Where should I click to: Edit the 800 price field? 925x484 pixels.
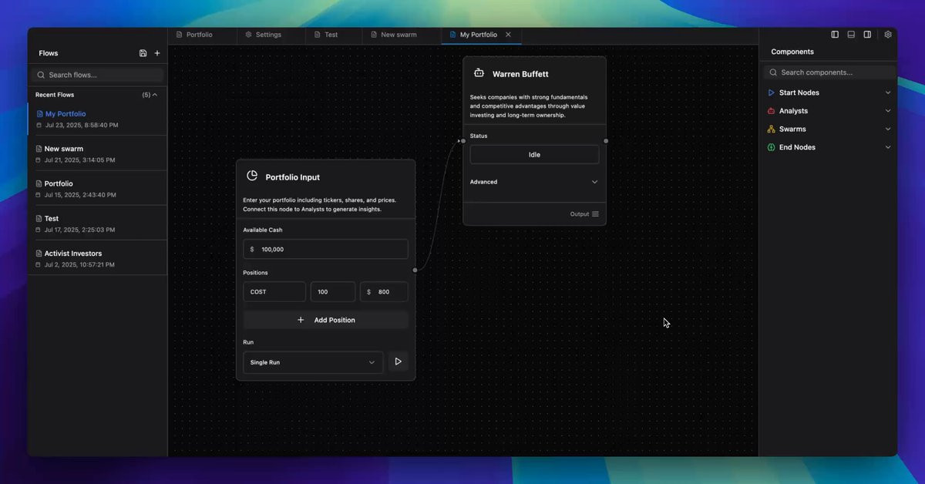(x=384, y=292)
